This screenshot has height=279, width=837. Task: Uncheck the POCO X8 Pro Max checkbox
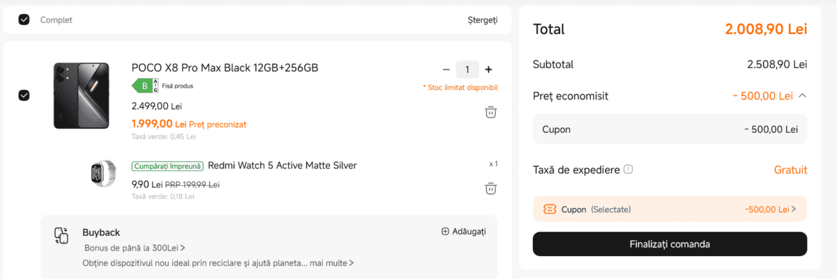[x=24, y=95]
